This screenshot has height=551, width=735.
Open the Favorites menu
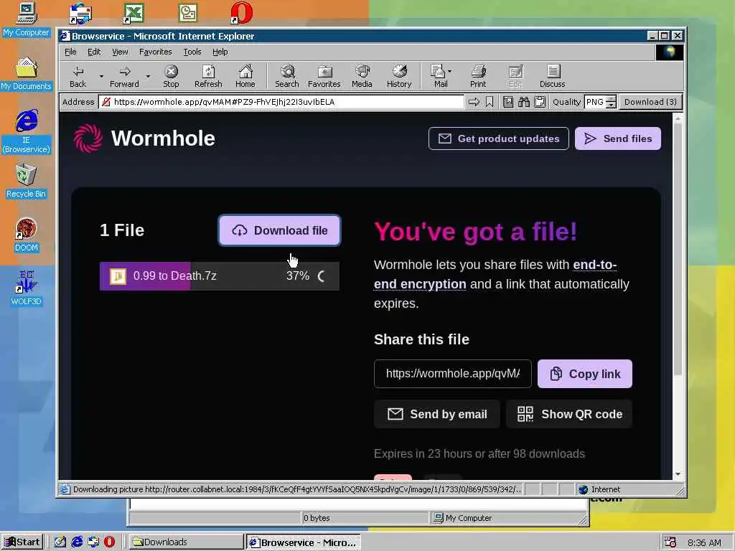point(155,52)
